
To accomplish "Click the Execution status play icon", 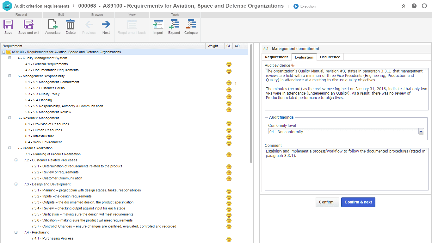I will (x=296, y=6).
